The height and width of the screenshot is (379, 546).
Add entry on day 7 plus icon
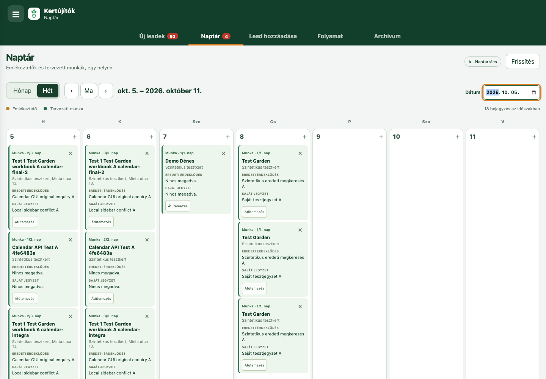click(x=228, y=137)
